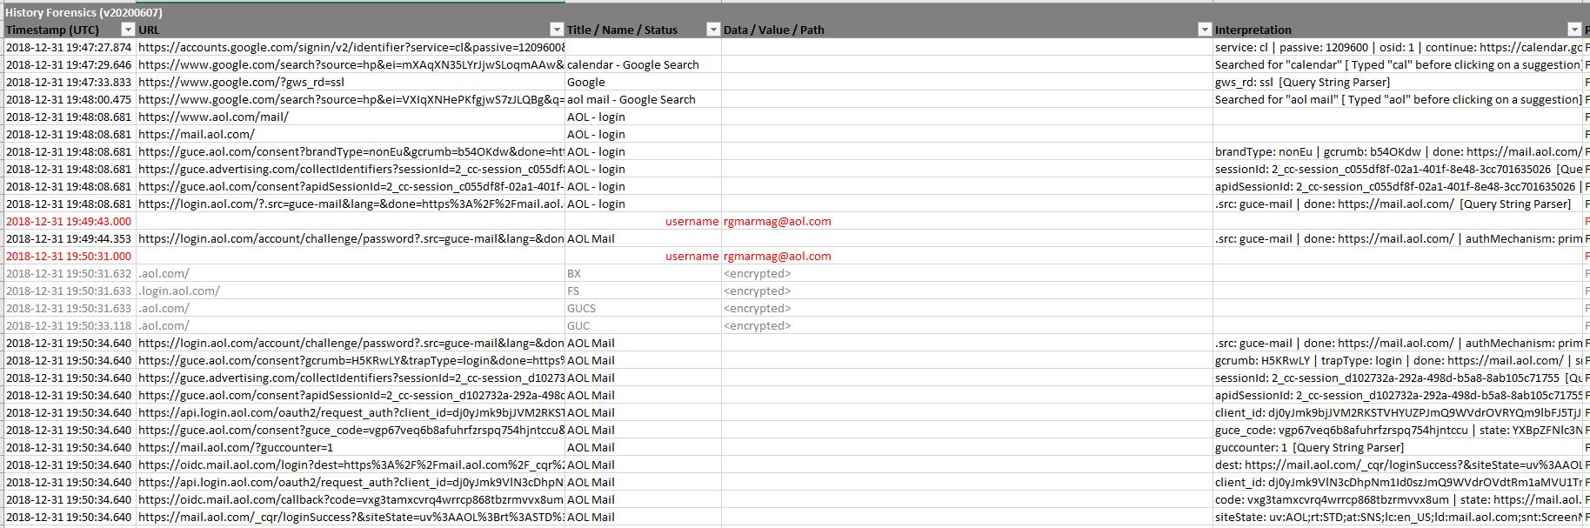Select the 'gws_rd: ssl' interpretation cell
The image size is (1590, 528).
coord(1302,82)
